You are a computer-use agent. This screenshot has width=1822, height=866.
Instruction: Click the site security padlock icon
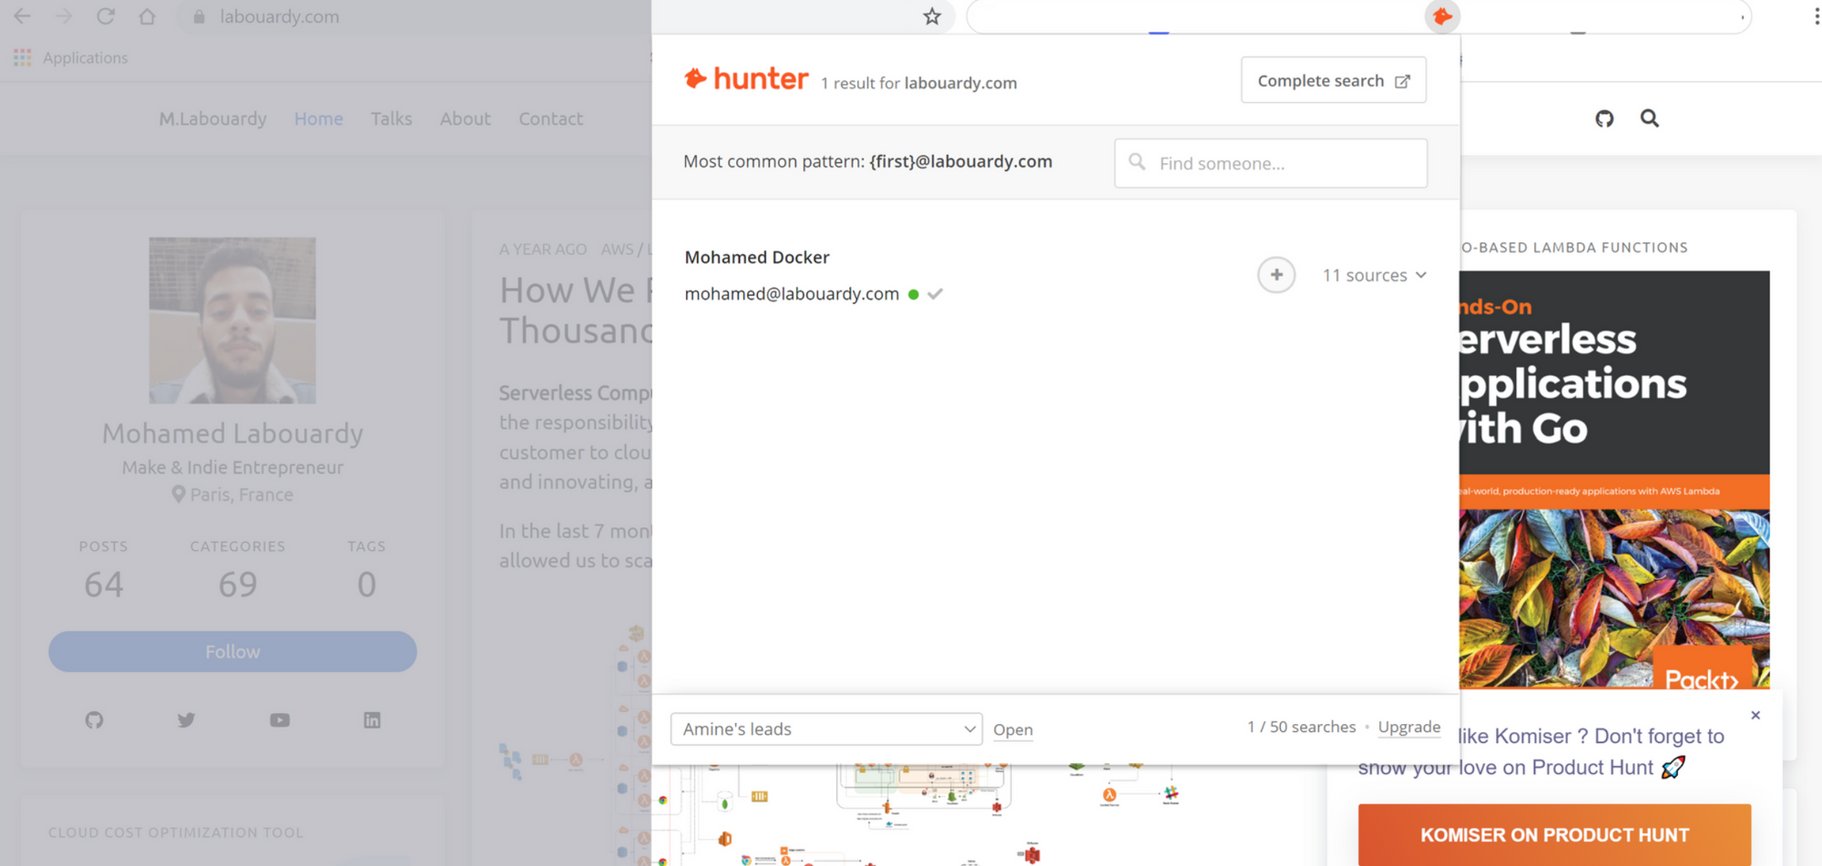[x=199, y=16]
